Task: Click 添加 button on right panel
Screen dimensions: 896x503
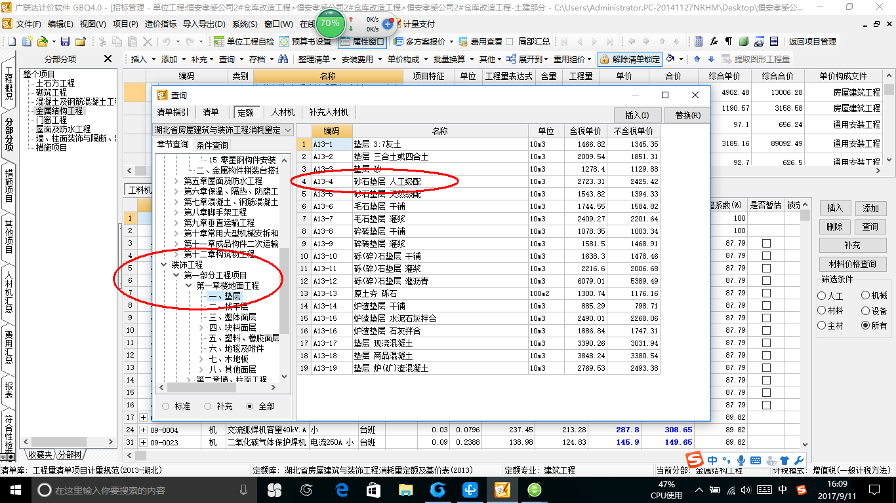Action: (x=870, y=208)
